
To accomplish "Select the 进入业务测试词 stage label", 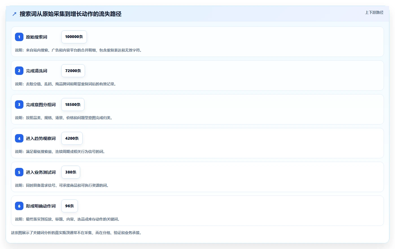I will pos(41,172).
